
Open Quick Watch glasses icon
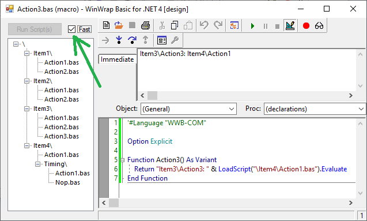point(319,25)
